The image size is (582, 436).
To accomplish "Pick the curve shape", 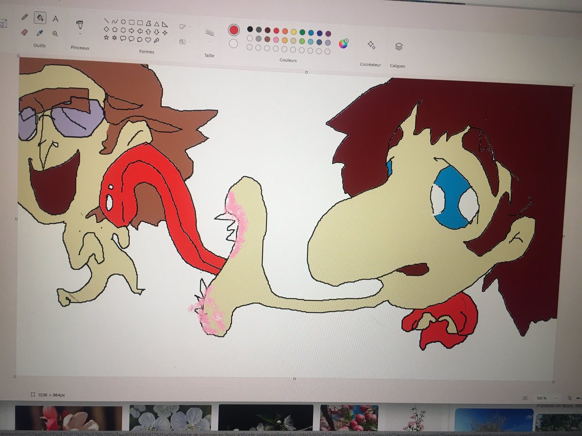I will point(115,21).
